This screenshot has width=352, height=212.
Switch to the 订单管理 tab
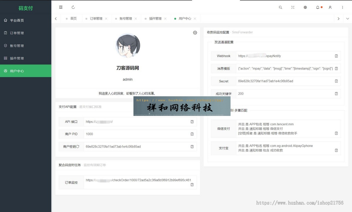click(96, 18)
